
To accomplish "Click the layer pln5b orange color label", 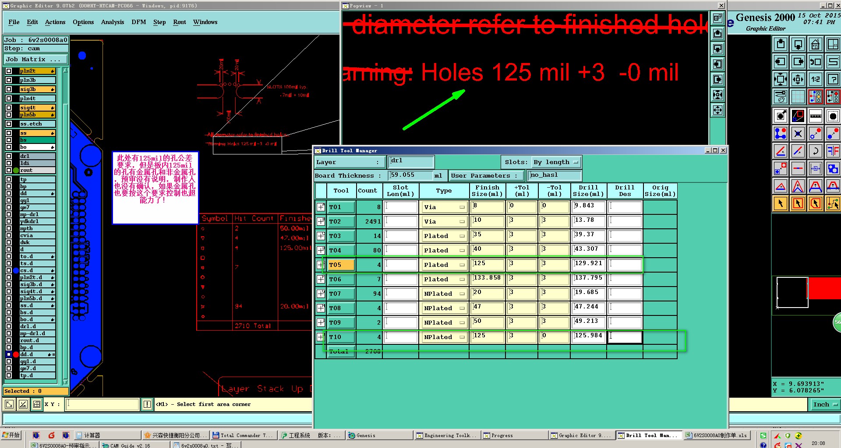I will coord(38,115).
